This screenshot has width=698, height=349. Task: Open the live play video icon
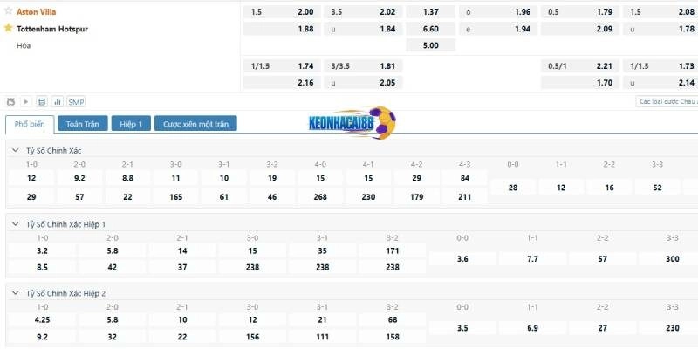[x=25, y=101]
